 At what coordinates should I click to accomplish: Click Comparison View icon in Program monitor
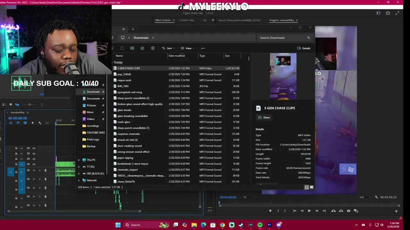(357, 211)
